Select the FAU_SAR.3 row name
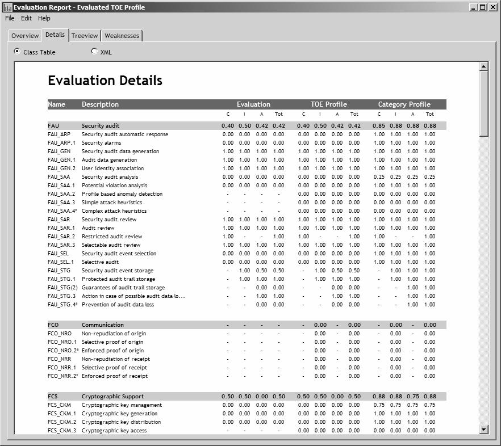This screenshot has height=446, width=501. 61,245
